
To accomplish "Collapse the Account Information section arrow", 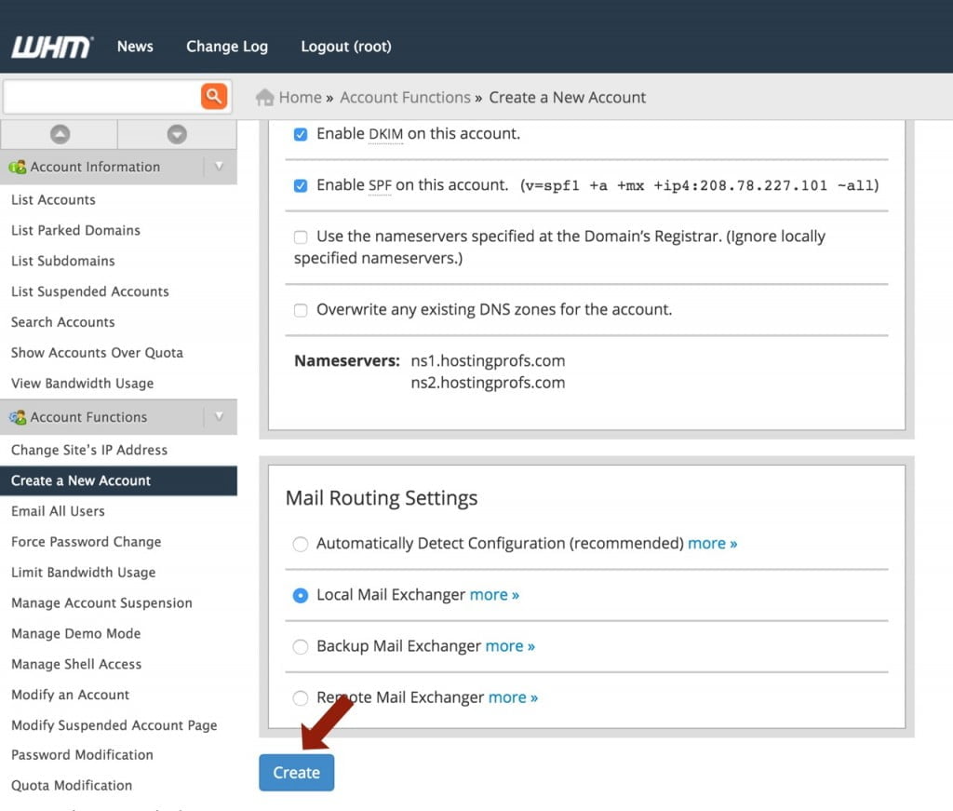I will coord(219,167).
